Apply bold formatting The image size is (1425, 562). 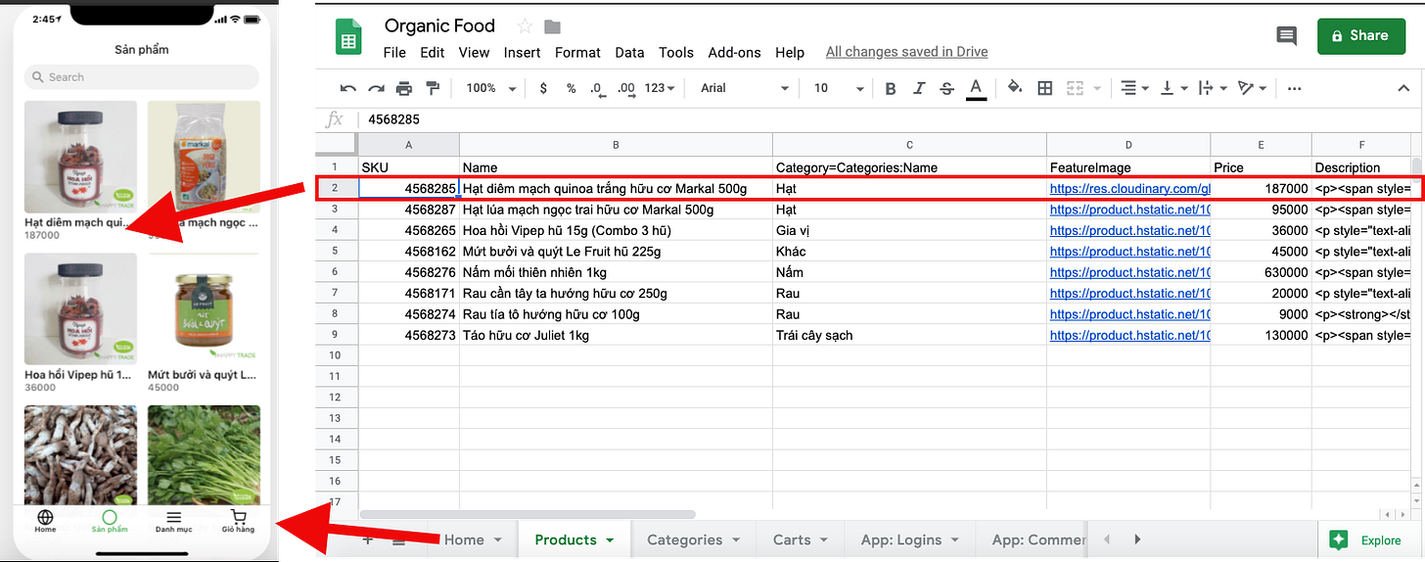(891, 89)
